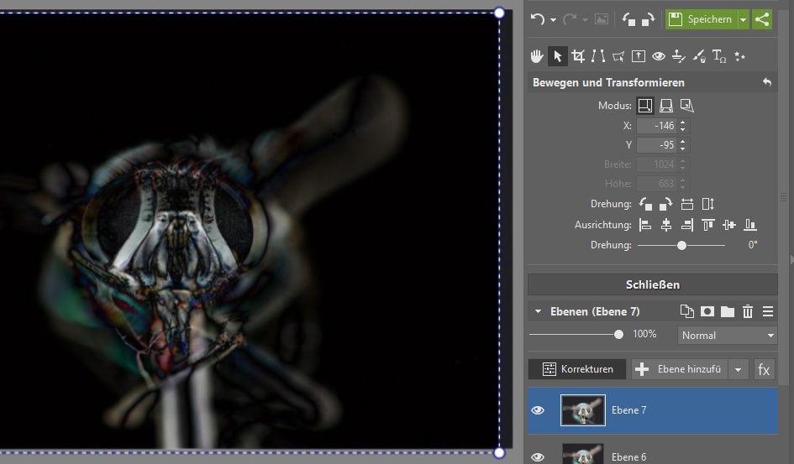This screenshot has height=464, width=794.
Task: Create a new layer group folder
Action: 728,311
